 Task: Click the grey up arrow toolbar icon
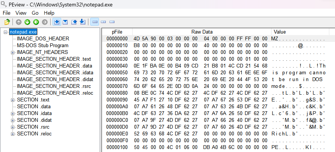(19, 22)
